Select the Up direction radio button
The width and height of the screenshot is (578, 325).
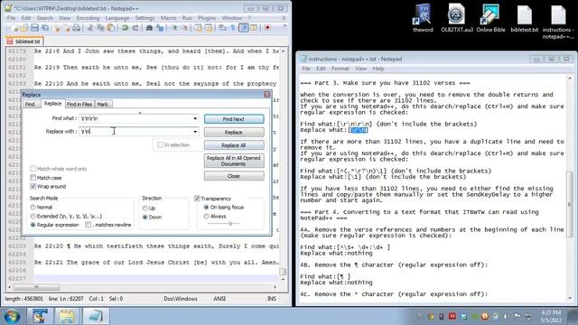point(145,209)
